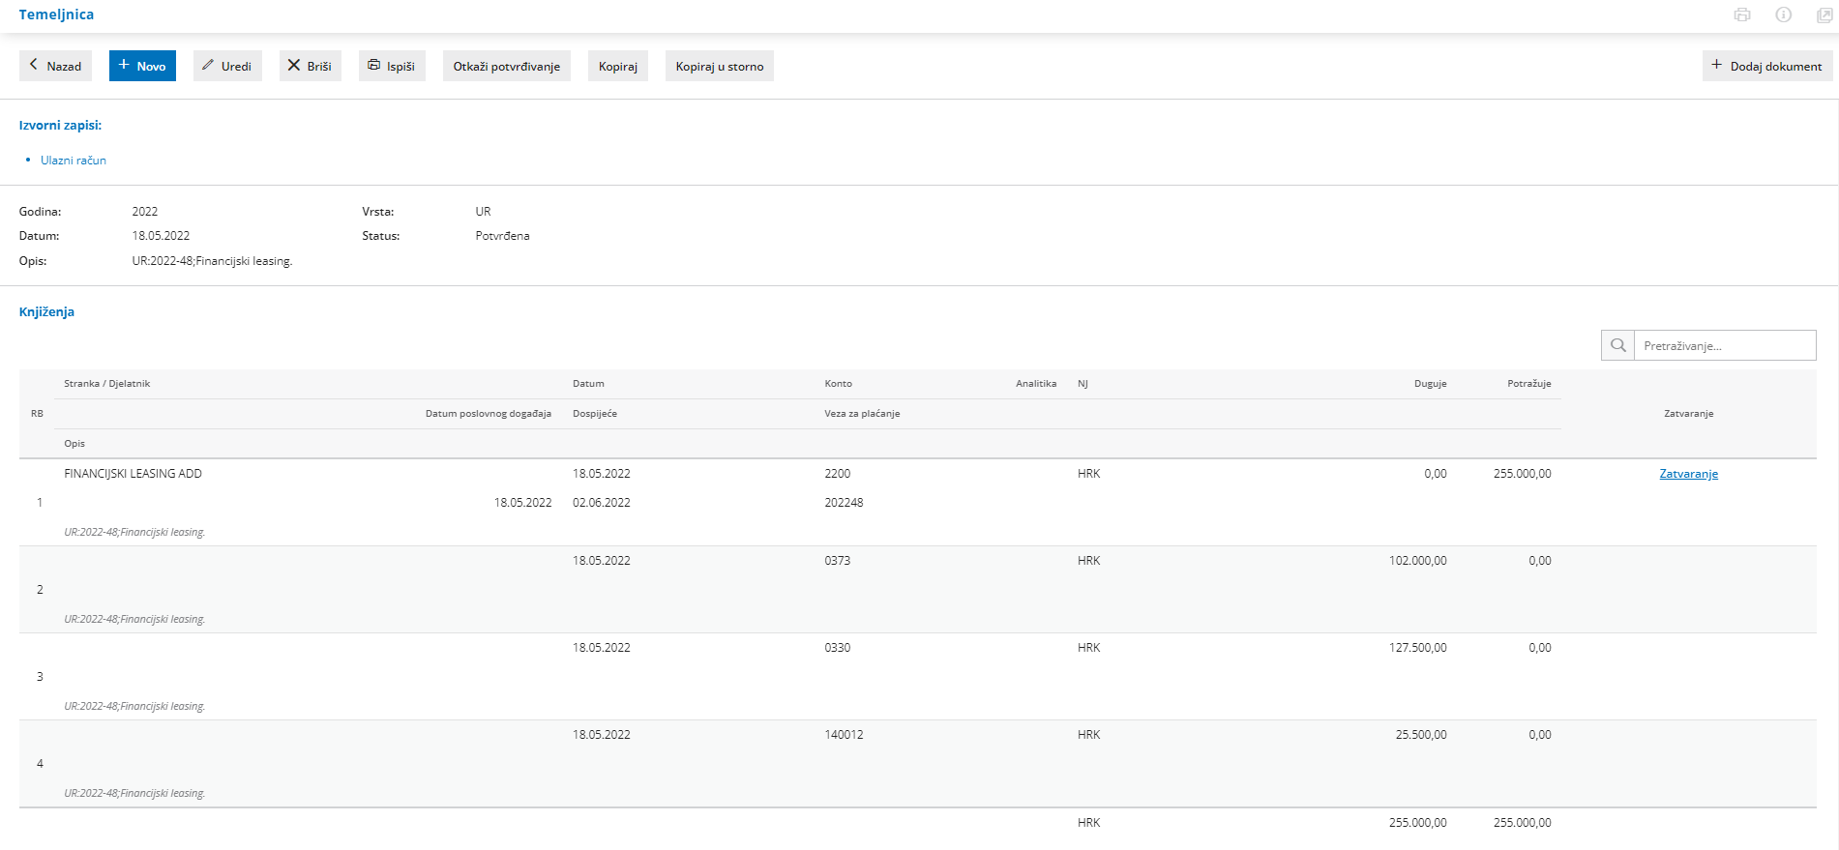Open the info icon in the header
Screen dimensions: 1839x850
point(1784,15)
